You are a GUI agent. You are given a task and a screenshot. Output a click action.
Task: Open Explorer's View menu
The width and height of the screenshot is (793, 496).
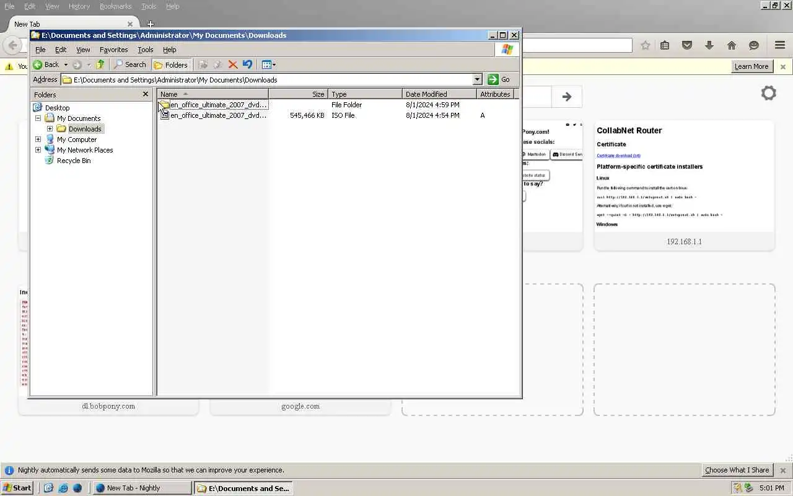[x=83, y=50]
